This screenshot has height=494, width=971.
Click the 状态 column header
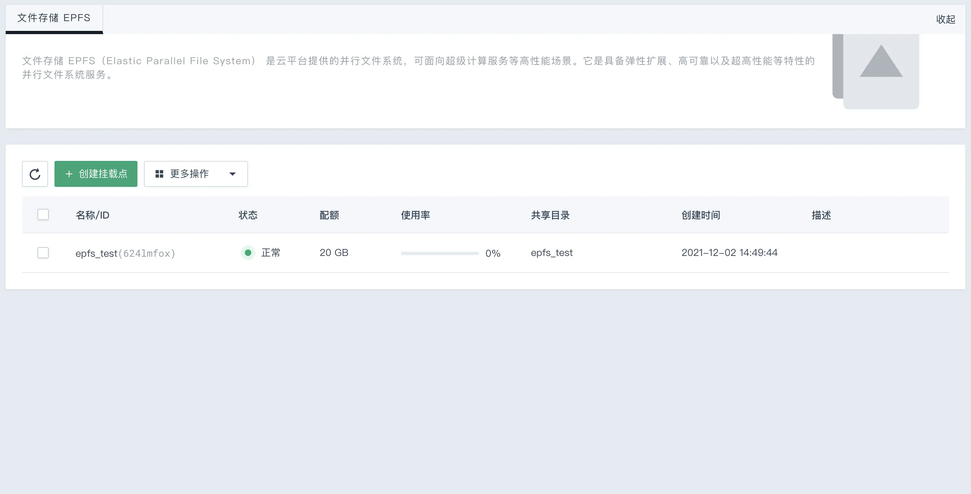pos(248,215)
